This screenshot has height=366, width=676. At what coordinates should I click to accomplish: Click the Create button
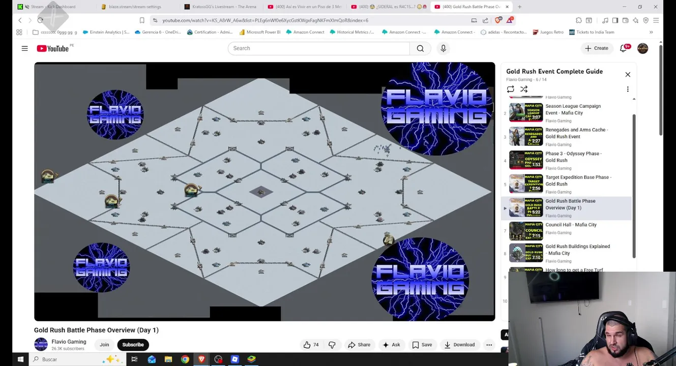596,48
